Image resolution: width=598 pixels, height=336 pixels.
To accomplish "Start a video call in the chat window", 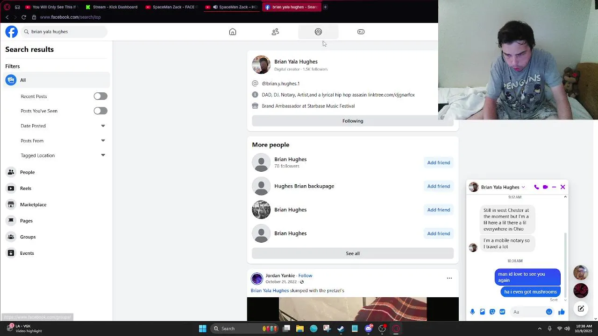I will 545,187.
